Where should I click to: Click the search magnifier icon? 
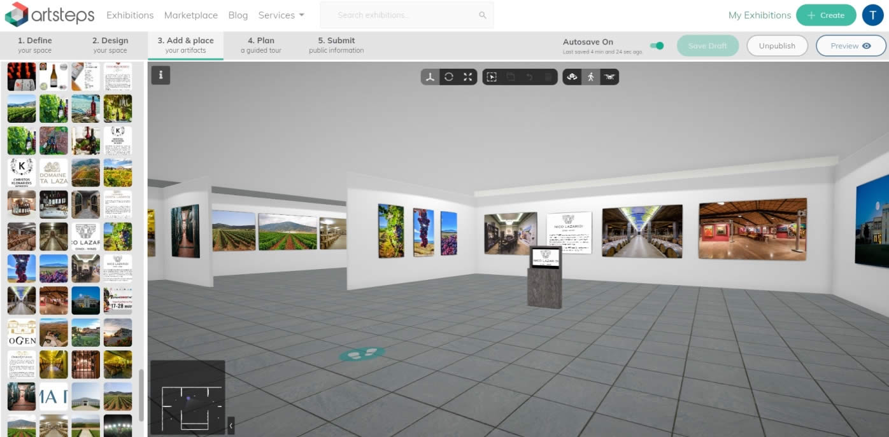tap(483, 15)
